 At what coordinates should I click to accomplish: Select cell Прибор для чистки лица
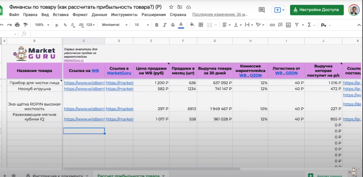coord(34,83)
